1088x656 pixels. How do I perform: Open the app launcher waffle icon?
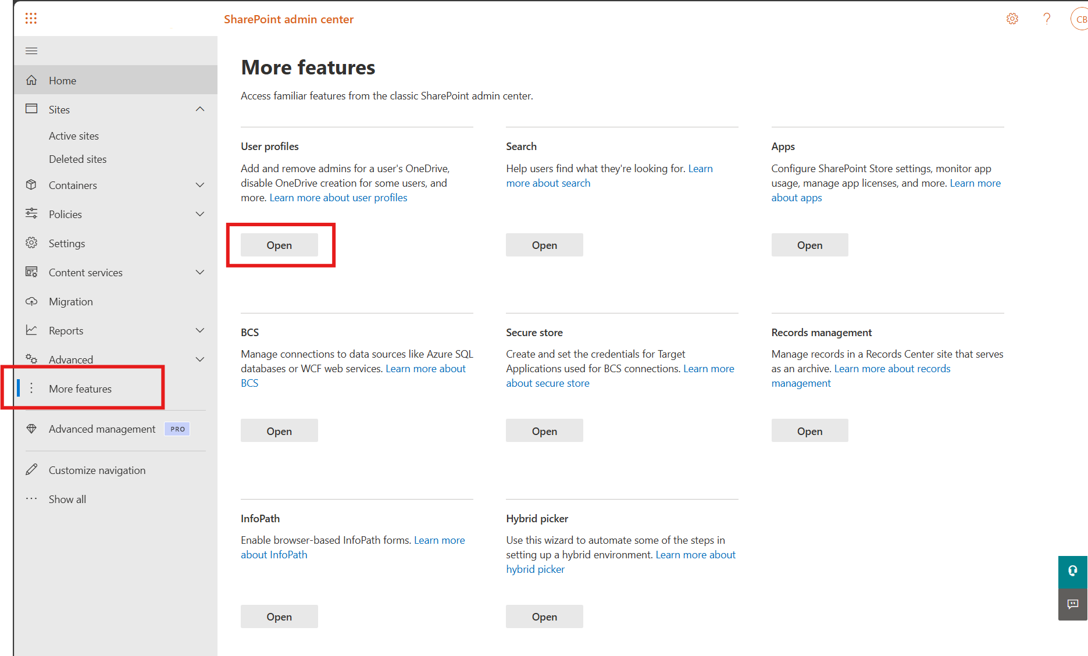[x=31, y=19]
